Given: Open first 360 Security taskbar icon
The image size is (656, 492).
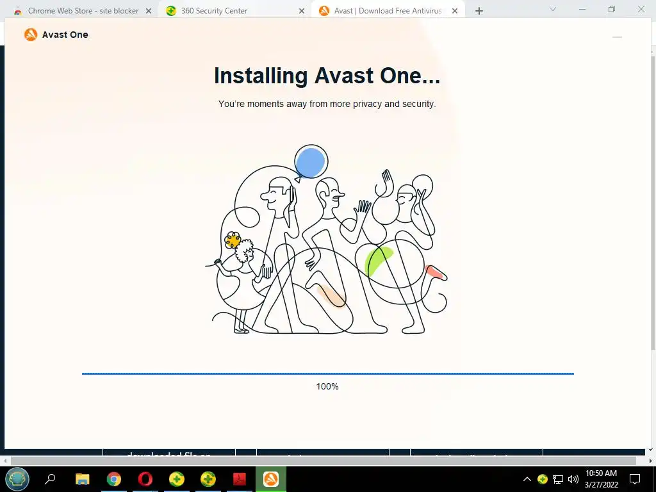Looking at the screenshot, I should (177, 479).
